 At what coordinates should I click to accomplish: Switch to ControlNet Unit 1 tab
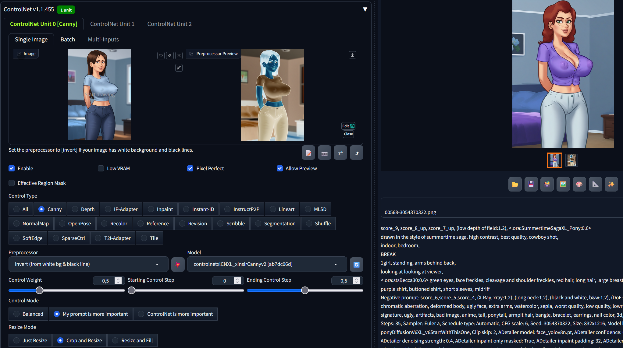[112, 24]
